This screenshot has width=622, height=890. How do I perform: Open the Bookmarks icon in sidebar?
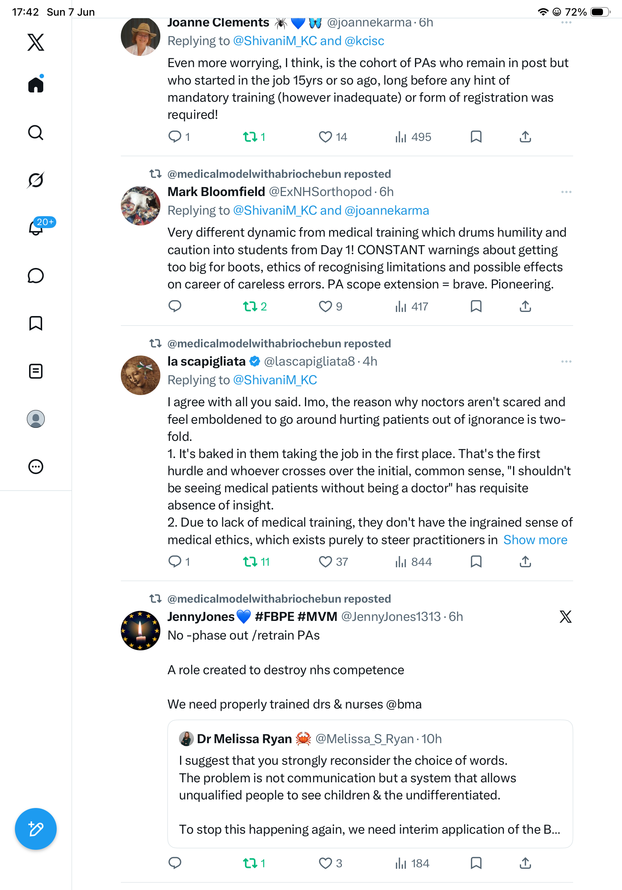[x=36, y=323]
